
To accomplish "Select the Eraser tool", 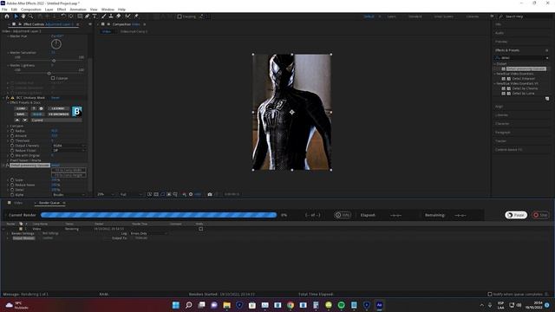I will (x=119, y=16).
